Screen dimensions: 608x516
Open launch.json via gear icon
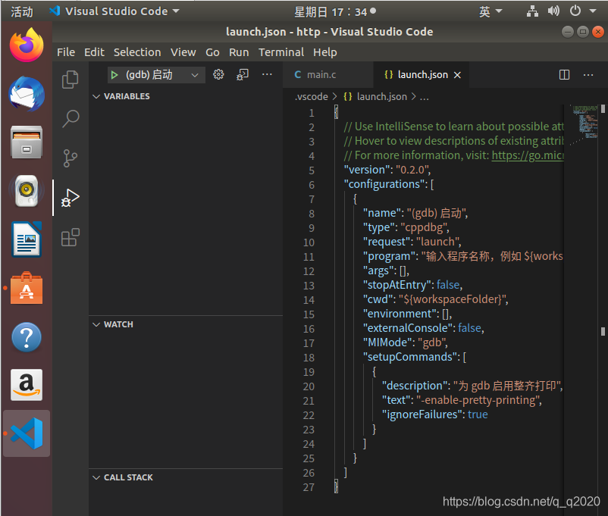coord(218,74)
